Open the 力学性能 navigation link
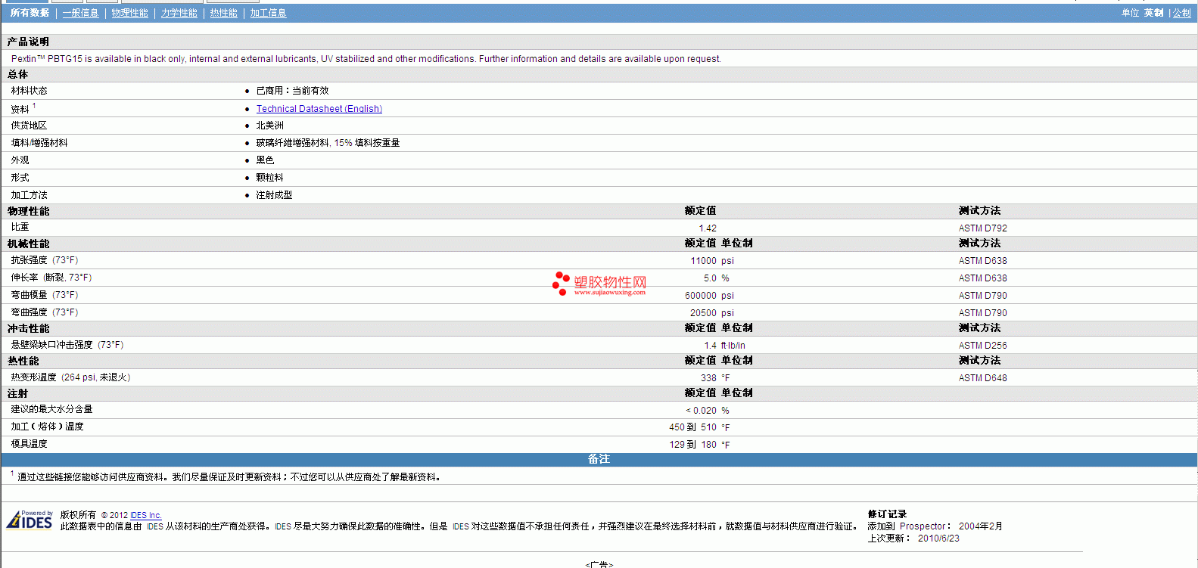Screen dimensions: 1198x568 [x=179, y=13]
